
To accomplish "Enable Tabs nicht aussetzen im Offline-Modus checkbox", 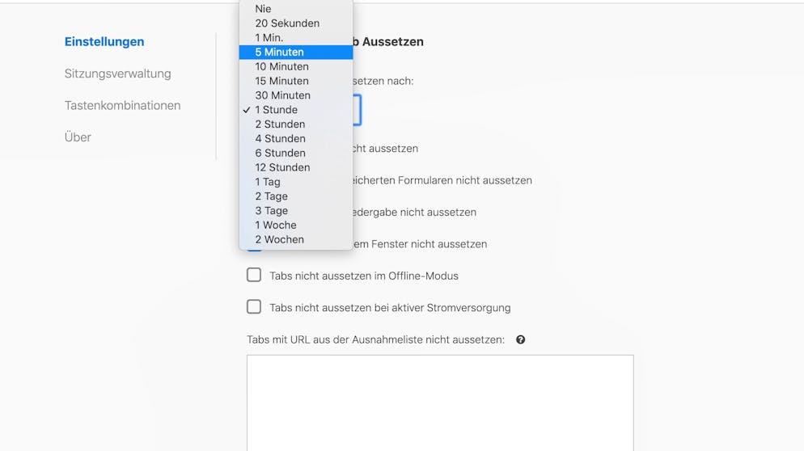I will [x=254, y=276].
